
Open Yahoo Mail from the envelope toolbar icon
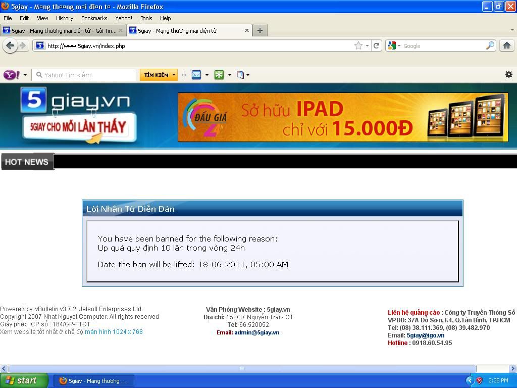click(x=196, y=75)
